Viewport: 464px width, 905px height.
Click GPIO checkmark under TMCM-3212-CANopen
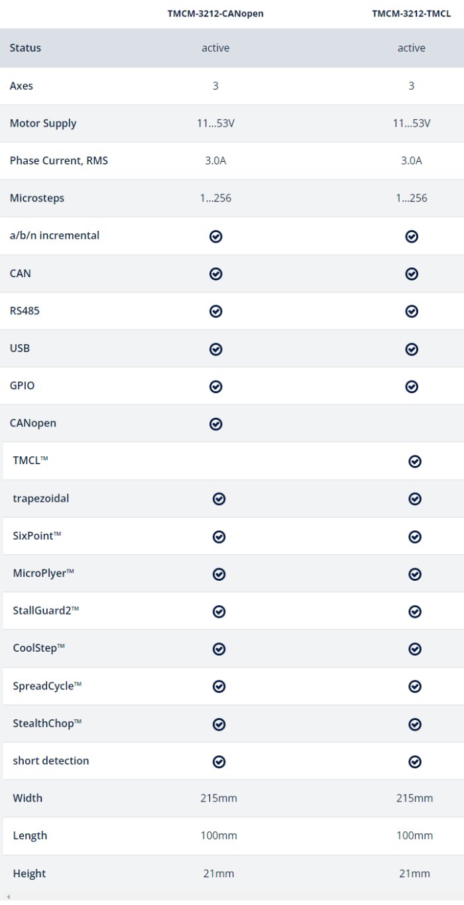point(215,386)
